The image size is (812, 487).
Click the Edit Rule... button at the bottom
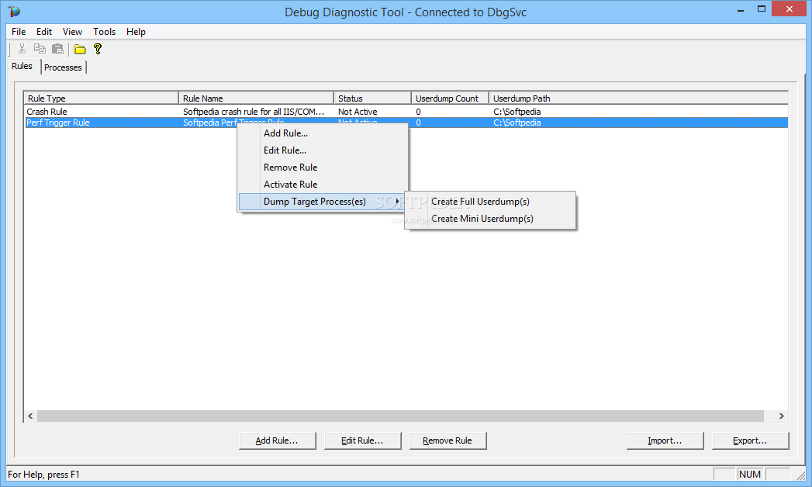362,440
